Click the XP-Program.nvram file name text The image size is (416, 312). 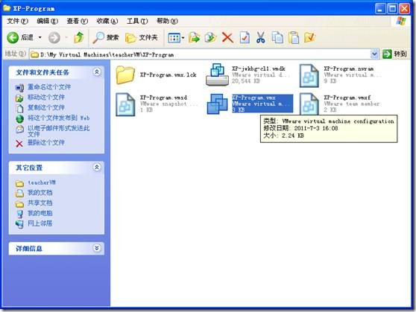point(349,69)
